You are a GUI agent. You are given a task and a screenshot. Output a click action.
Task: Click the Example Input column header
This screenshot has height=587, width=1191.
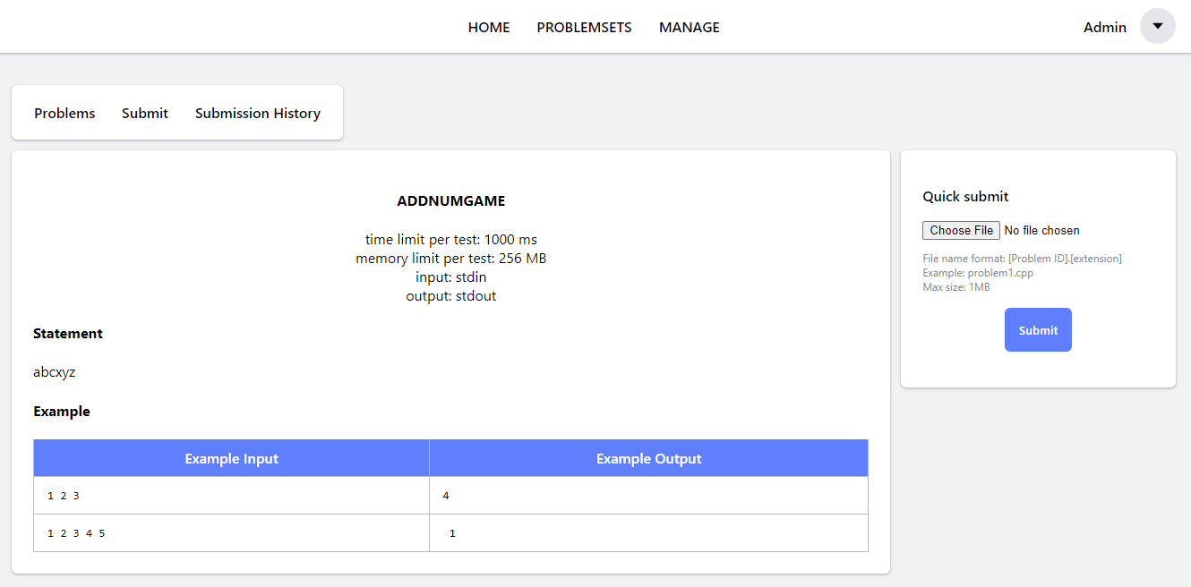tap(231, 458)
